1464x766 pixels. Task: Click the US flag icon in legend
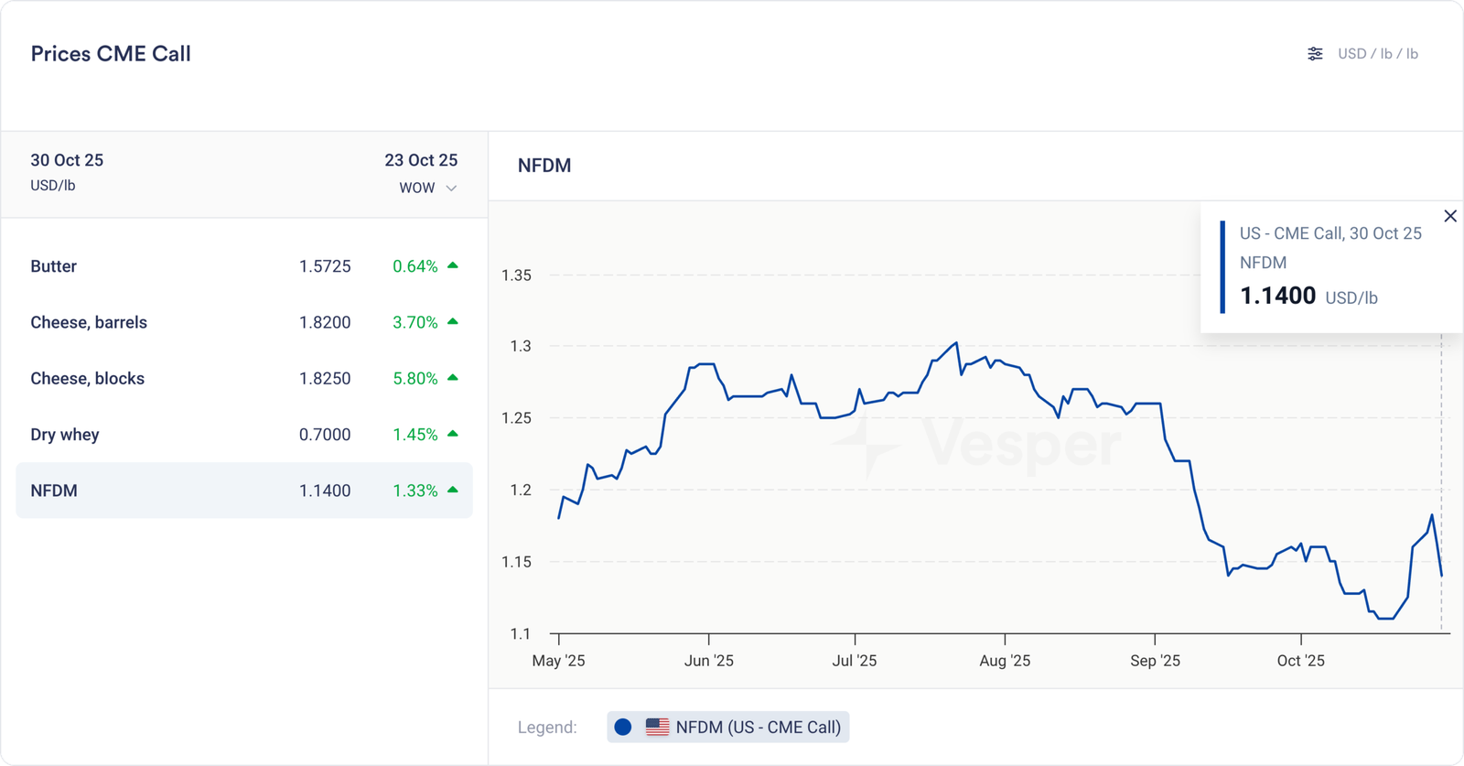657,727
